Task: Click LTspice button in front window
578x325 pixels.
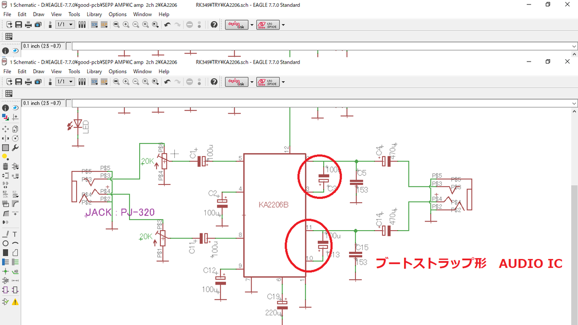Action: [x=268, y=82]
